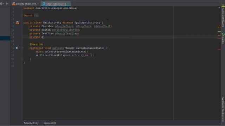The height and width of the screenshot is (126, 225).
Task: Switch to the activity_main.xml tab
Action: 24,4
